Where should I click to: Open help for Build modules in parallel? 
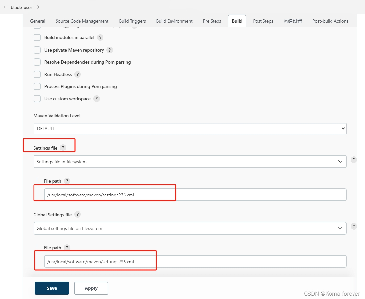click(x=100, y=37)
